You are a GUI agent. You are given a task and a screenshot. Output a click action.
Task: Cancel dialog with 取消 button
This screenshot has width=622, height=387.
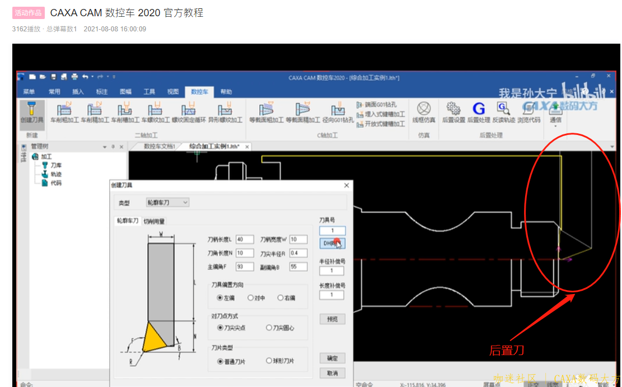(333, 373)
